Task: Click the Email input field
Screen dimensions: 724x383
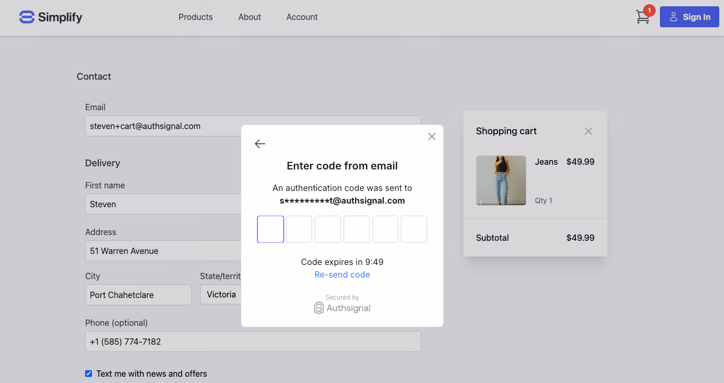Action: [x=253, y=126]
